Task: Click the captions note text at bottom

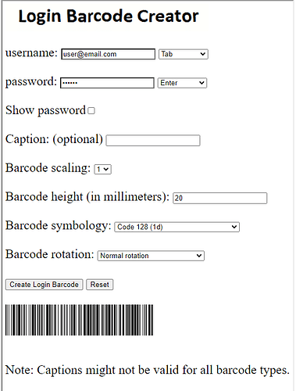Action: 148,370
